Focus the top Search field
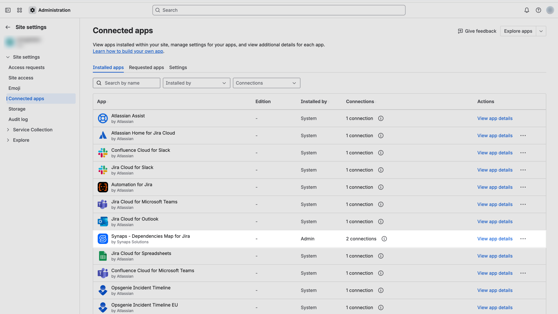 (x=279, y=10)
